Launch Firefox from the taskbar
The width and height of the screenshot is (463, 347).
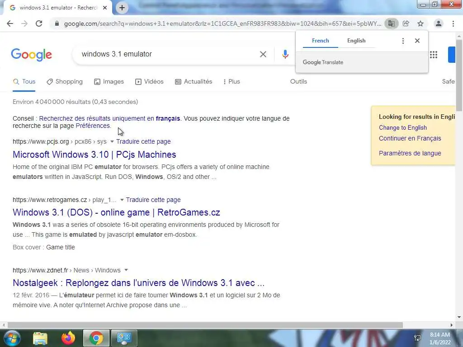point(68,338)
